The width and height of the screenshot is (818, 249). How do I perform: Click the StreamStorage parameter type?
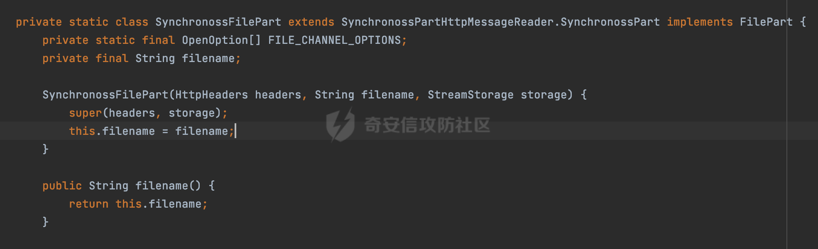470,95
